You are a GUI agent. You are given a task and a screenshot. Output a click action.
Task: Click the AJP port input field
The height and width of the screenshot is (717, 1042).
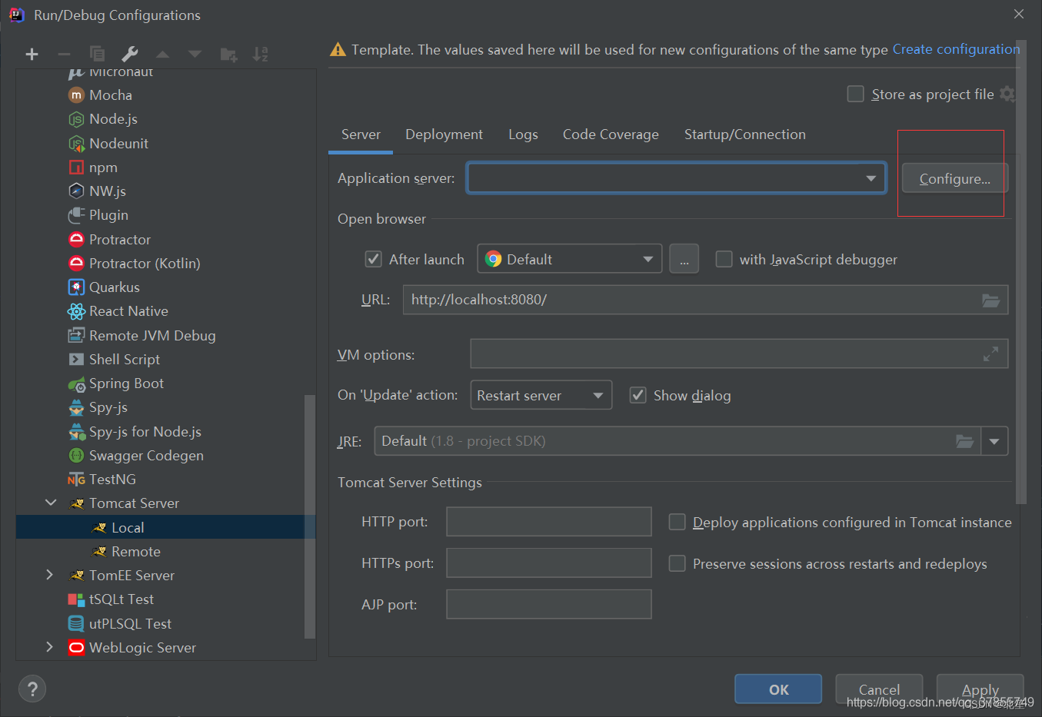(548, 604)
